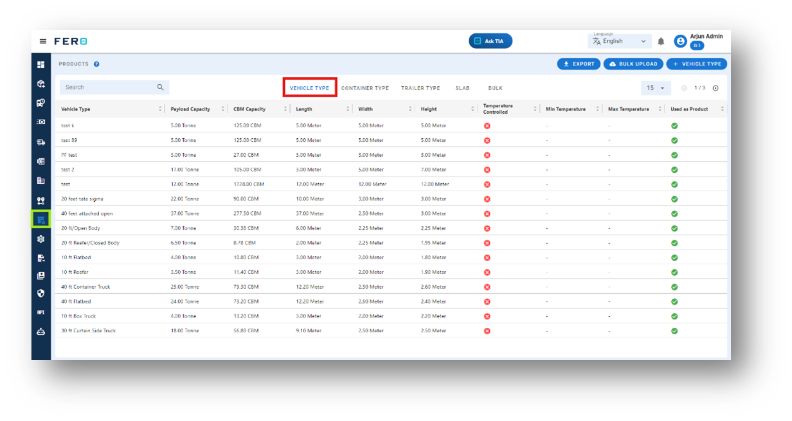Click used-as-product check icon for 10 ft Reefer
The width and height of the screenshot is (792, 421).
pyautogui.click(x=674, y=272)
